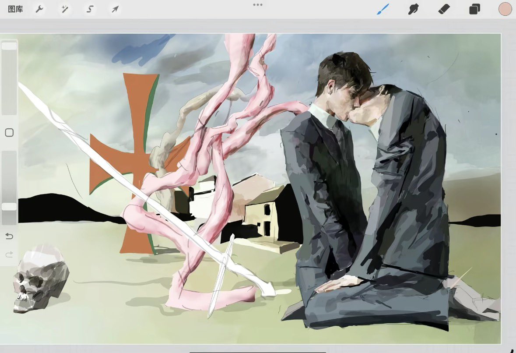Open the Actions wrench menu
This screenshot has height=353, width=516.
pos(39,9)
